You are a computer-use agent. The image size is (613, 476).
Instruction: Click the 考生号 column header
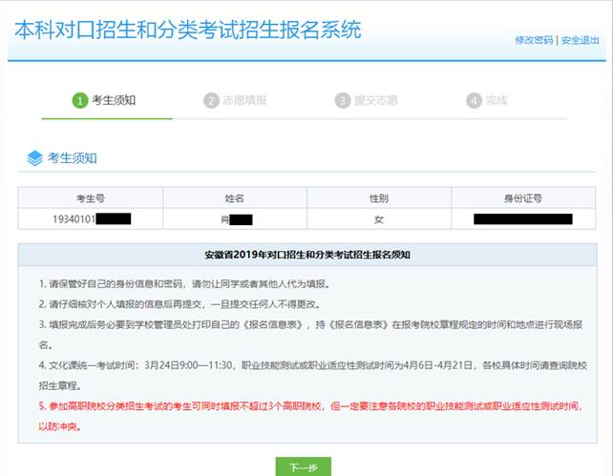[91, 197]
